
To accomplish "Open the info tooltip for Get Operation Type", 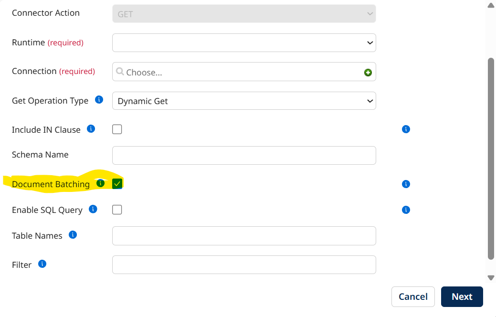I will tap(99, 100).
